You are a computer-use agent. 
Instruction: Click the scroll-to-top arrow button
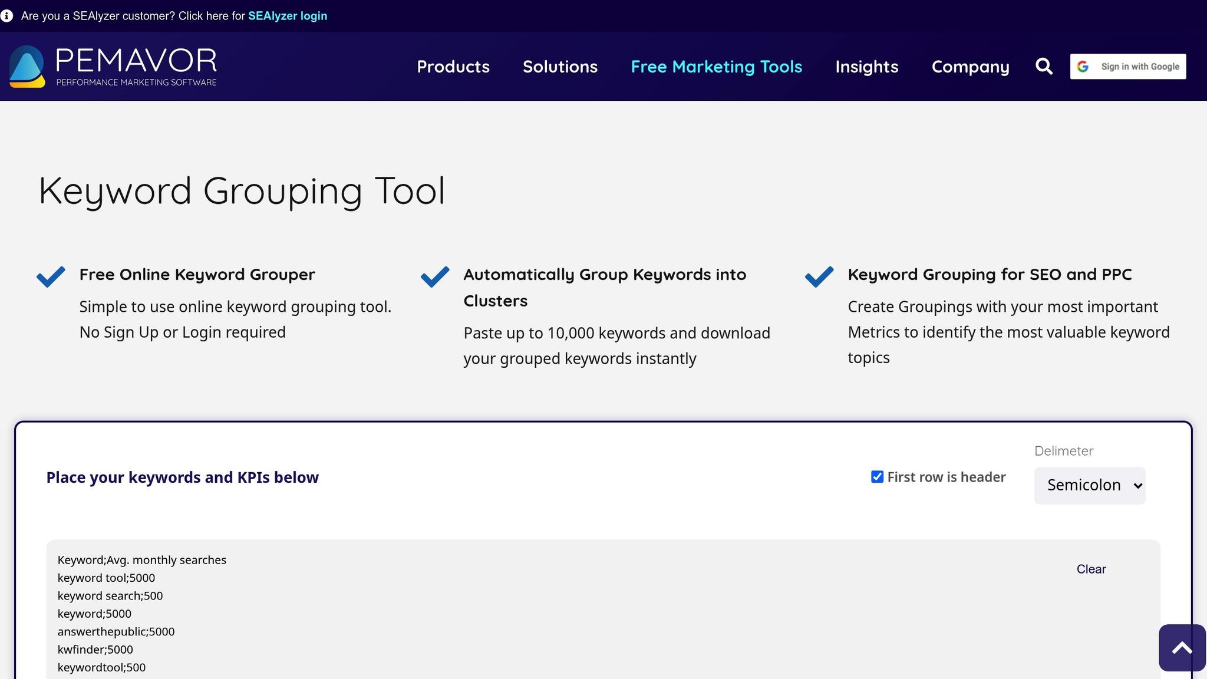tap(1182, 648)
